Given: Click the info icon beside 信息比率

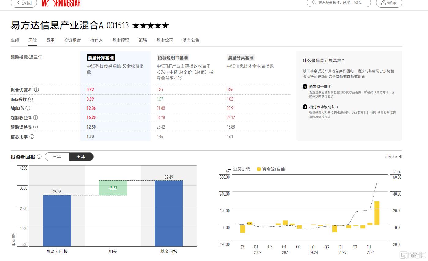Looking at the screenshot, I should 32,136.
